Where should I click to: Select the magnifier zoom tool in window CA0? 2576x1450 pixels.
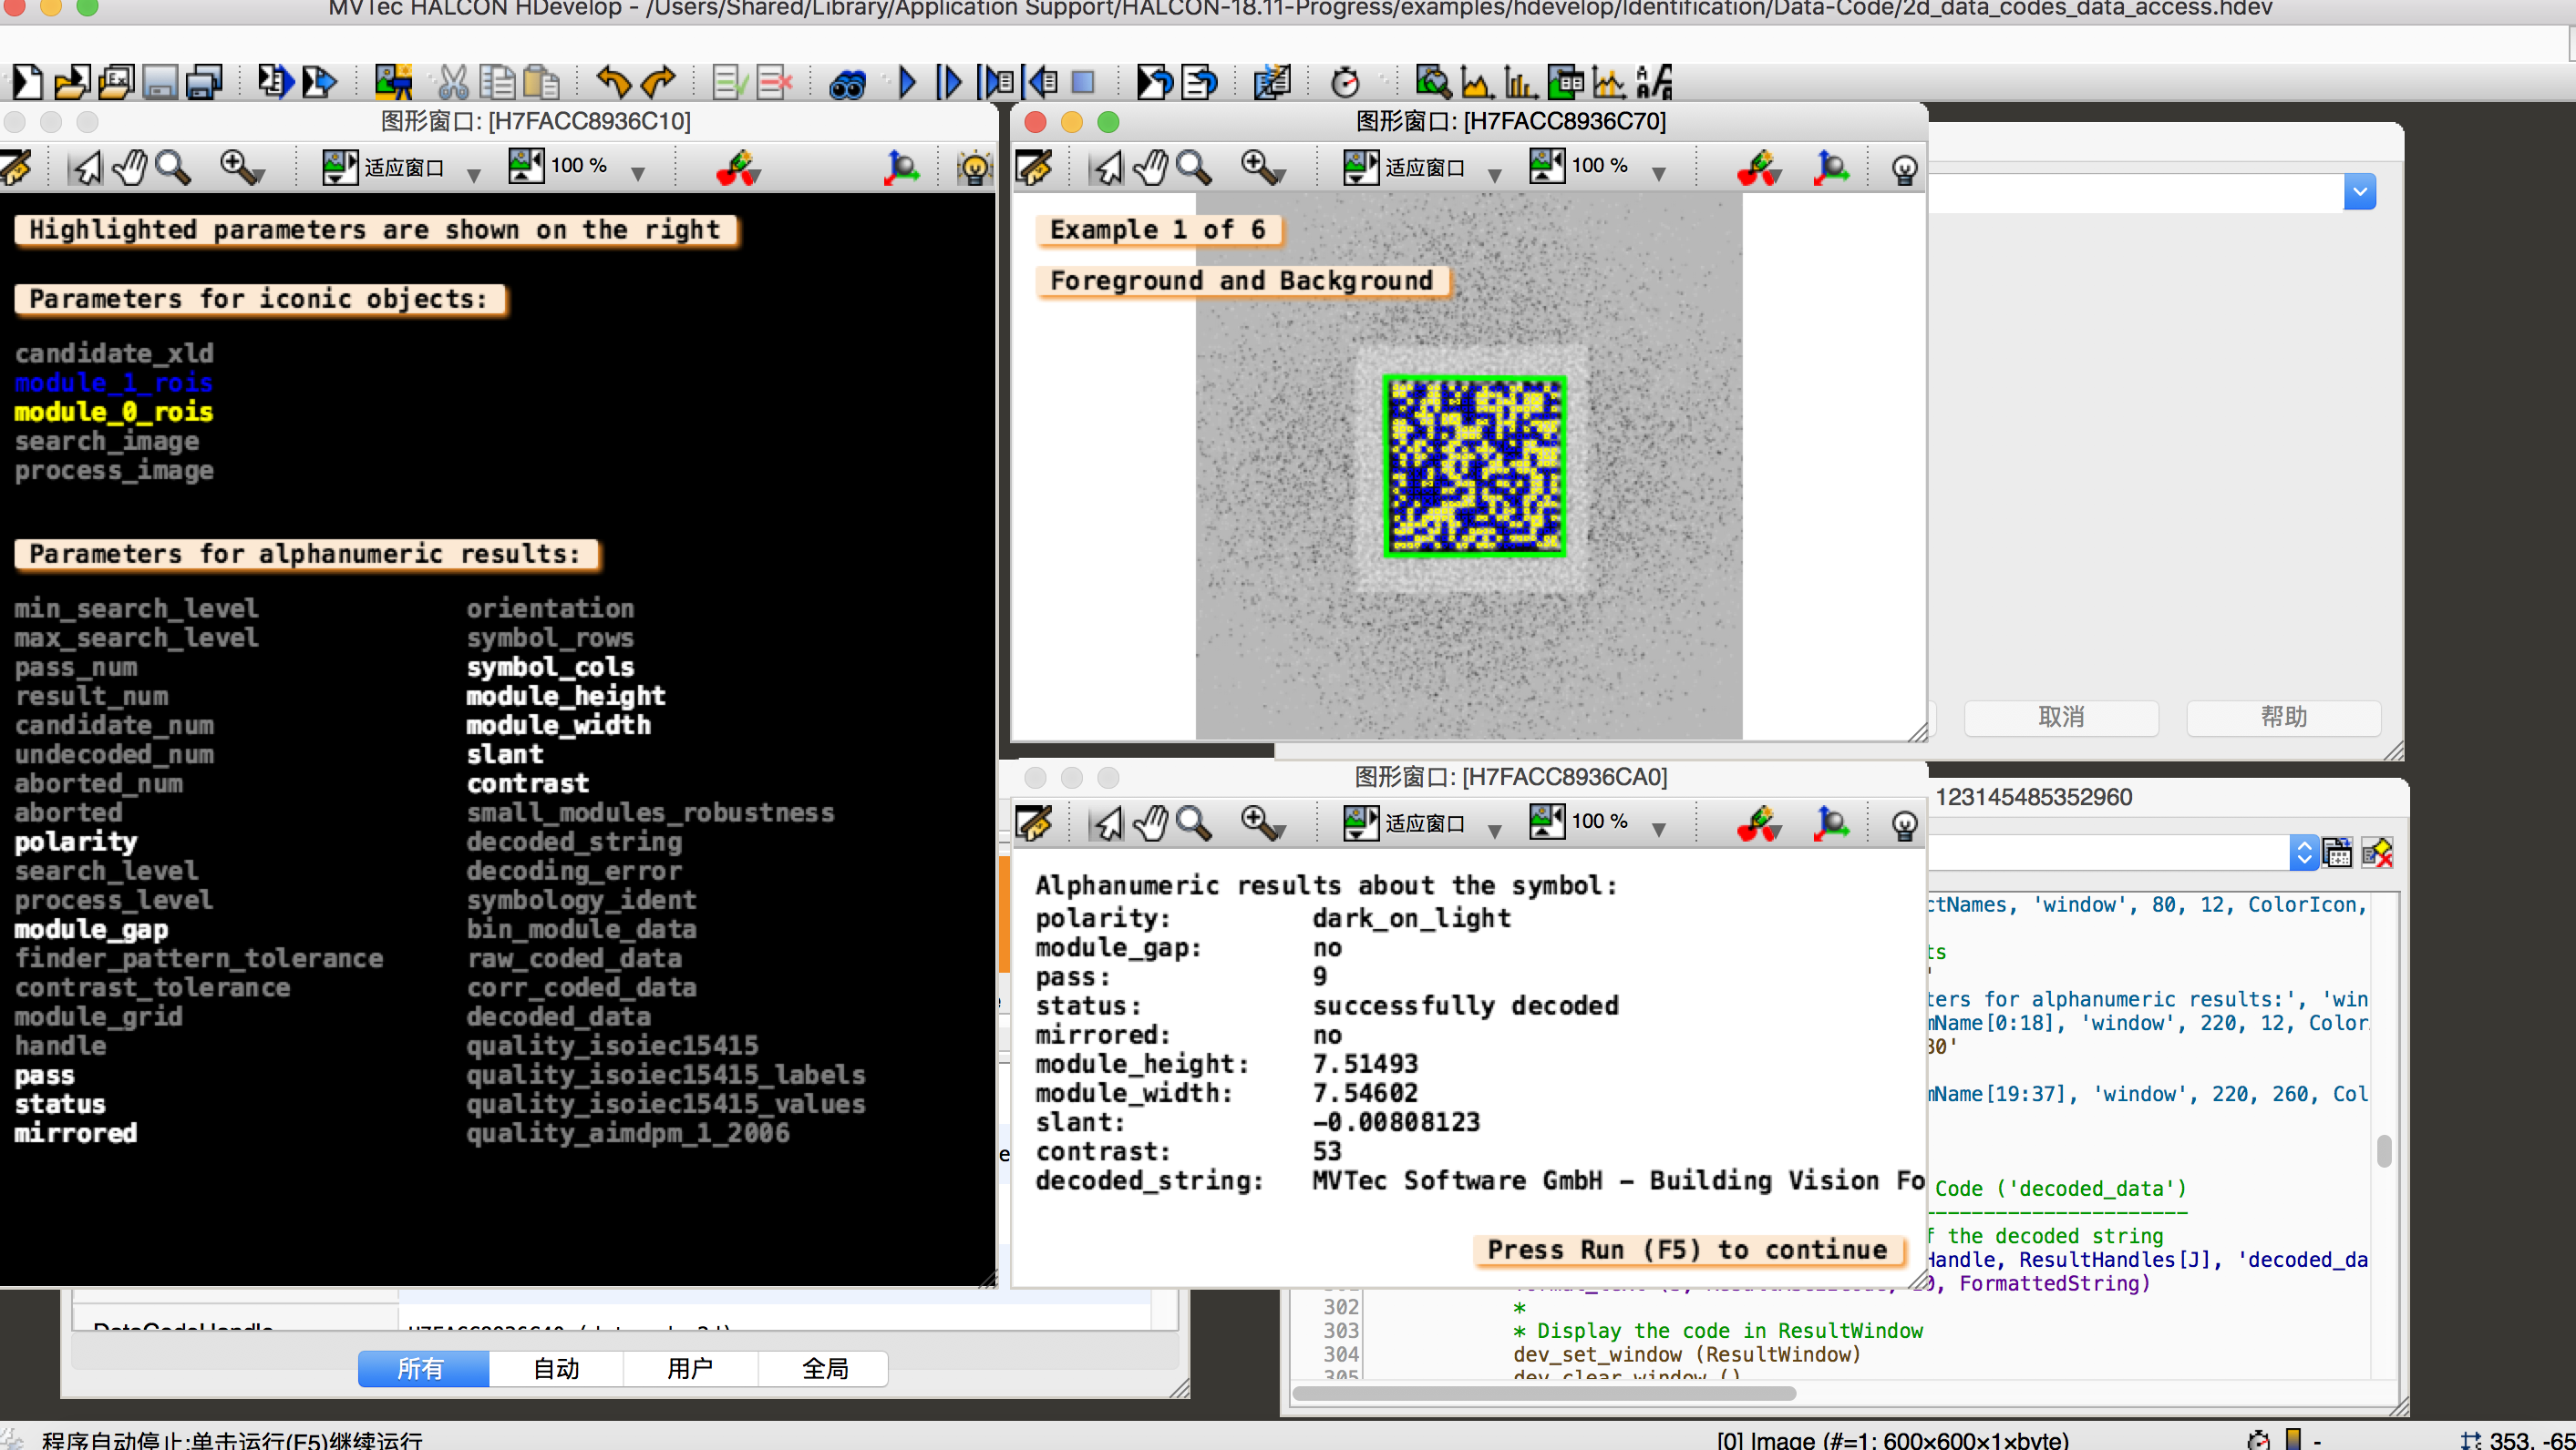[x=1193, y=823]
